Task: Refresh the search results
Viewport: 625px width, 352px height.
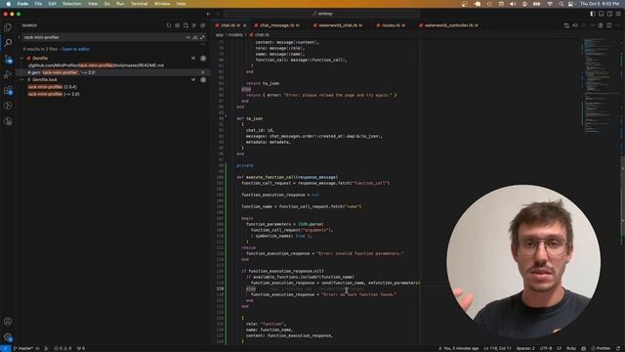Action: pos(169,25)
